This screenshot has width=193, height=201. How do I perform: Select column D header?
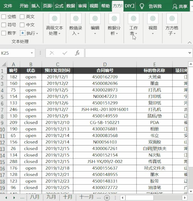(x=105, y=64)
